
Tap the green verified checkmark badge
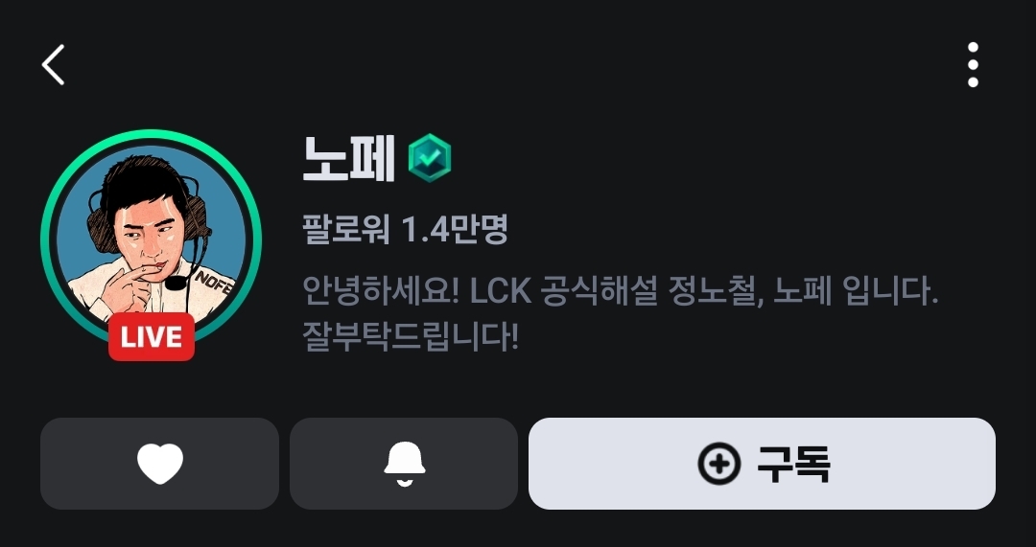pos(430,158)
